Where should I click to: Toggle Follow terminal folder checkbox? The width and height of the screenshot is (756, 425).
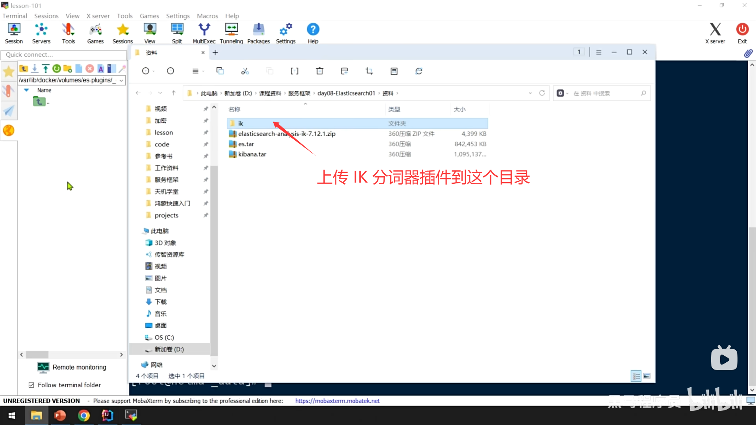coord(31,385)
